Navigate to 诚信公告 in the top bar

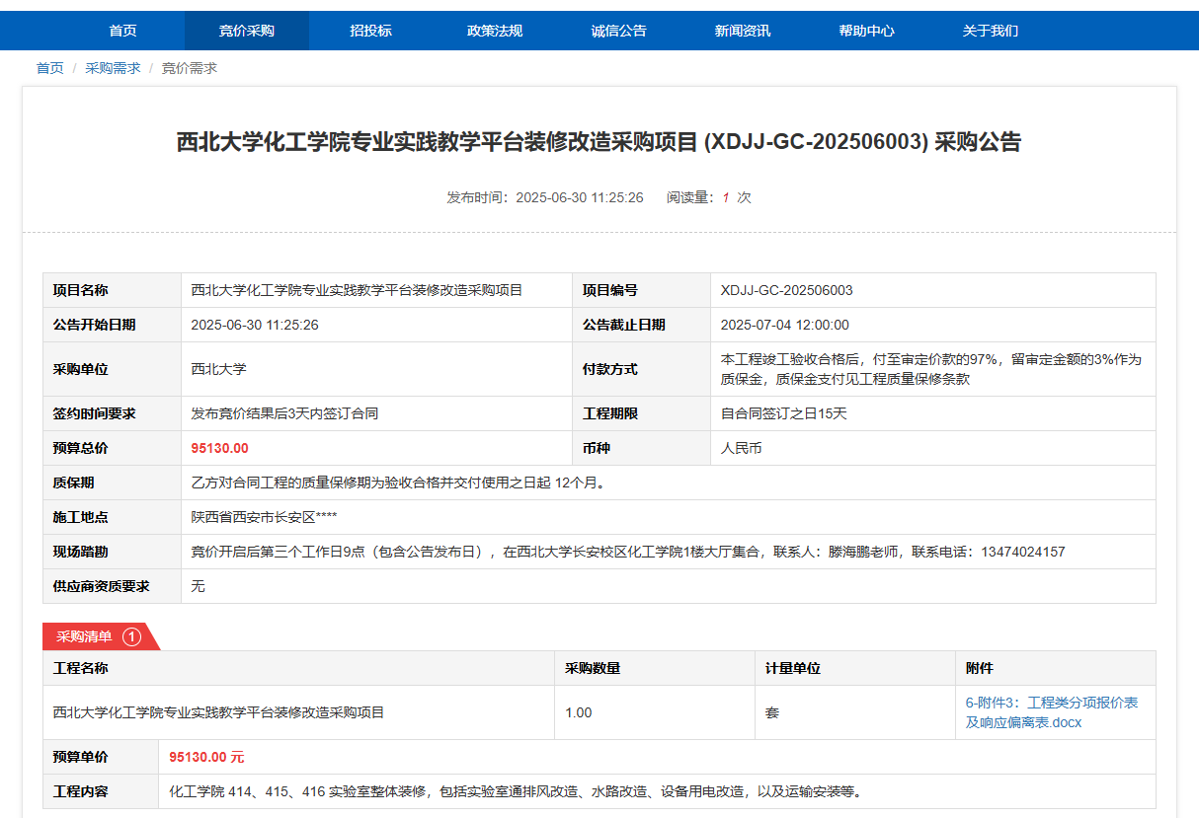click(618, 31)
